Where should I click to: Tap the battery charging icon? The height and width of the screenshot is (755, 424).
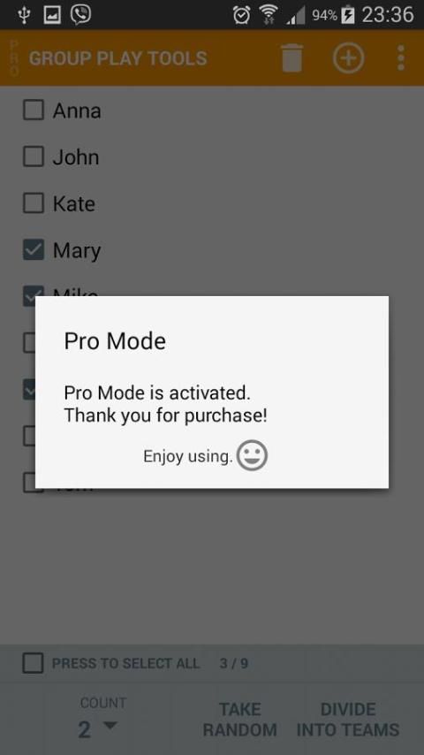point(347,15)
